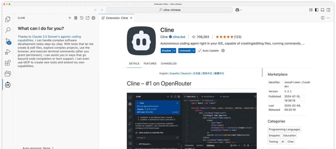Open the Programming Languages category
The width and height of the screenshot is (336, 149).
[x=284, y=129]
